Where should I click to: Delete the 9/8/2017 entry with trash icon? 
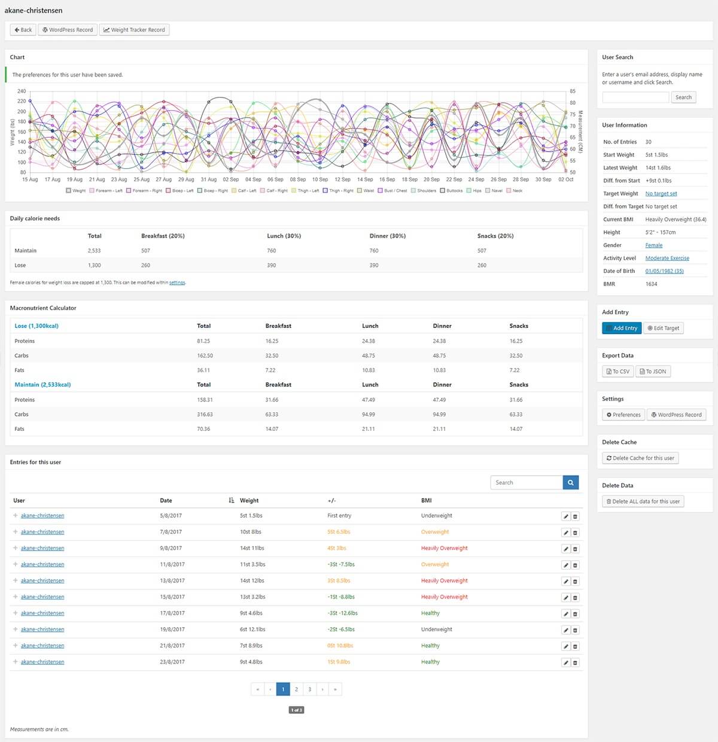click(575, 549)
